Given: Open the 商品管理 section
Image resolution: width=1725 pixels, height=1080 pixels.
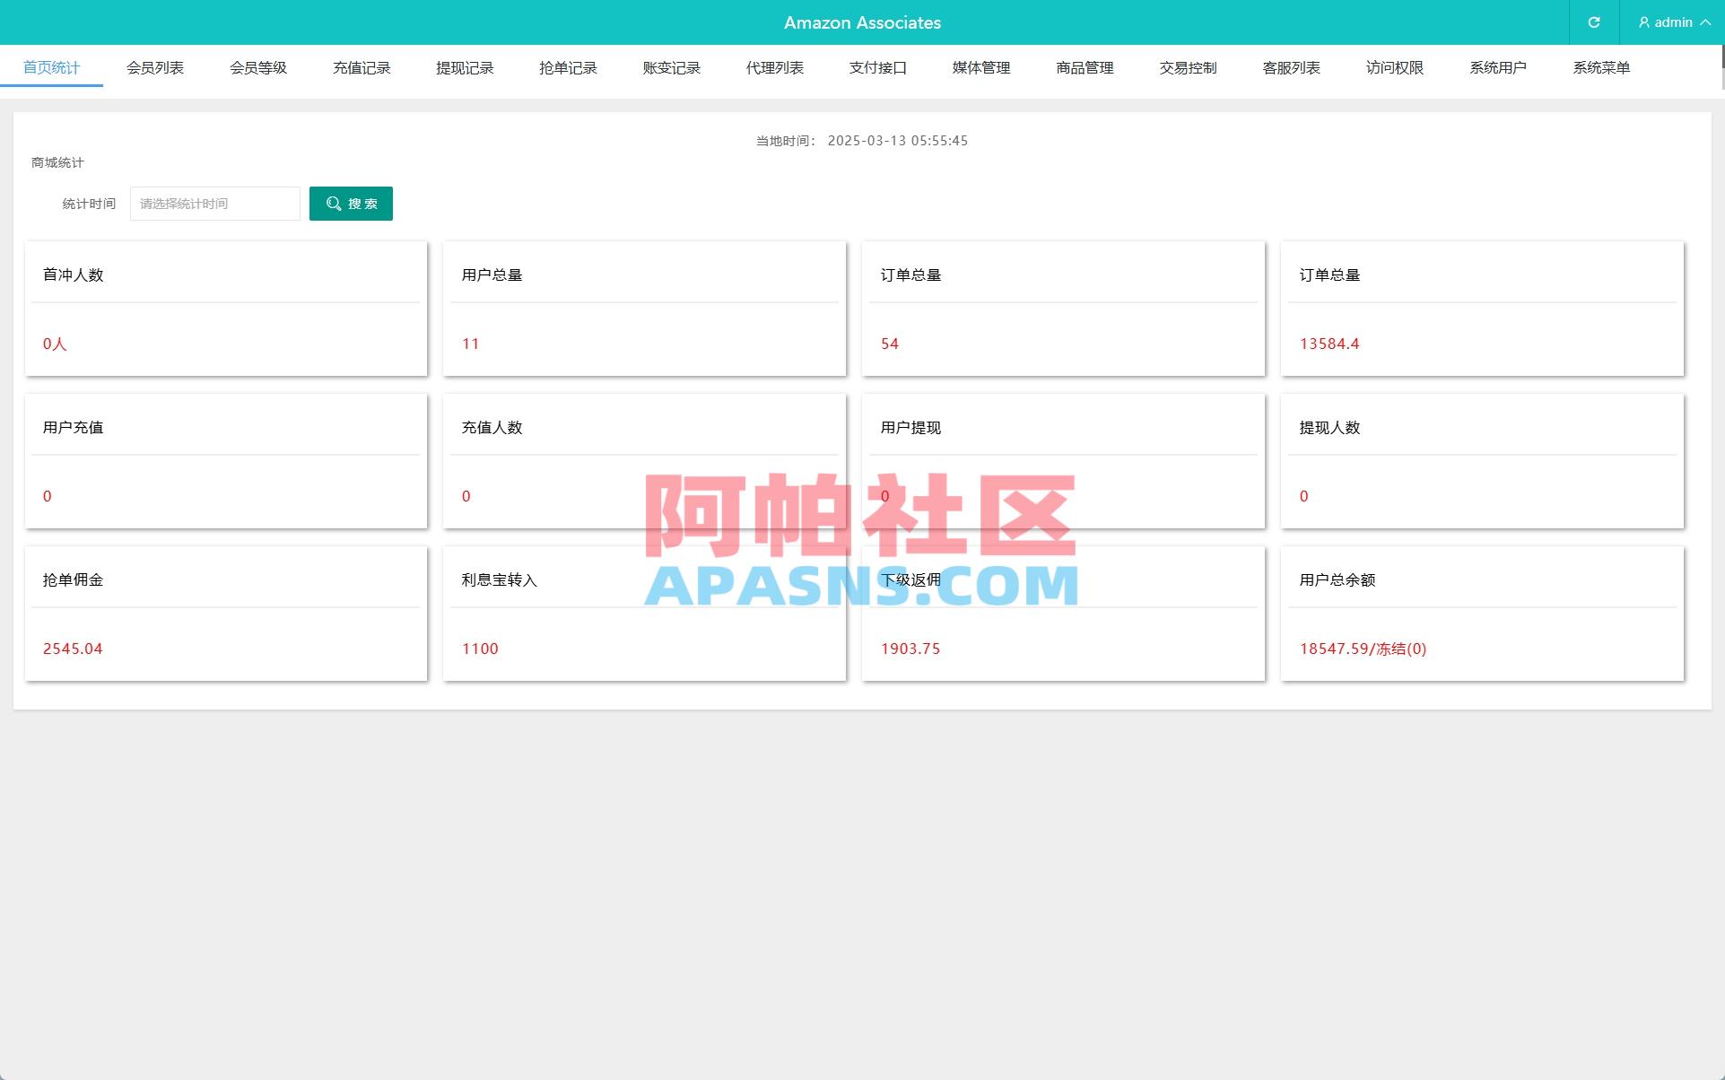Looking at the screenshot, I should pyautogui.click(x=1084, y=67).
